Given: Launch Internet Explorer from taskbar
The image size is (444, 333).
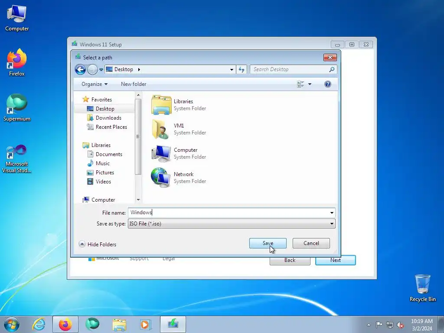Looking at the screenshot, I should 39,324.
